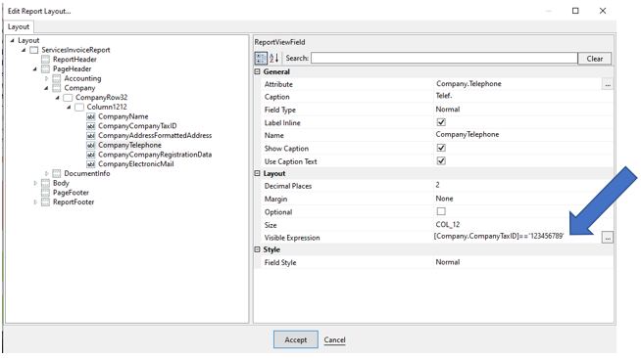The image size is (641, 358).
Task: Click the PageFooter section icon
Action: tap(45, 193)
